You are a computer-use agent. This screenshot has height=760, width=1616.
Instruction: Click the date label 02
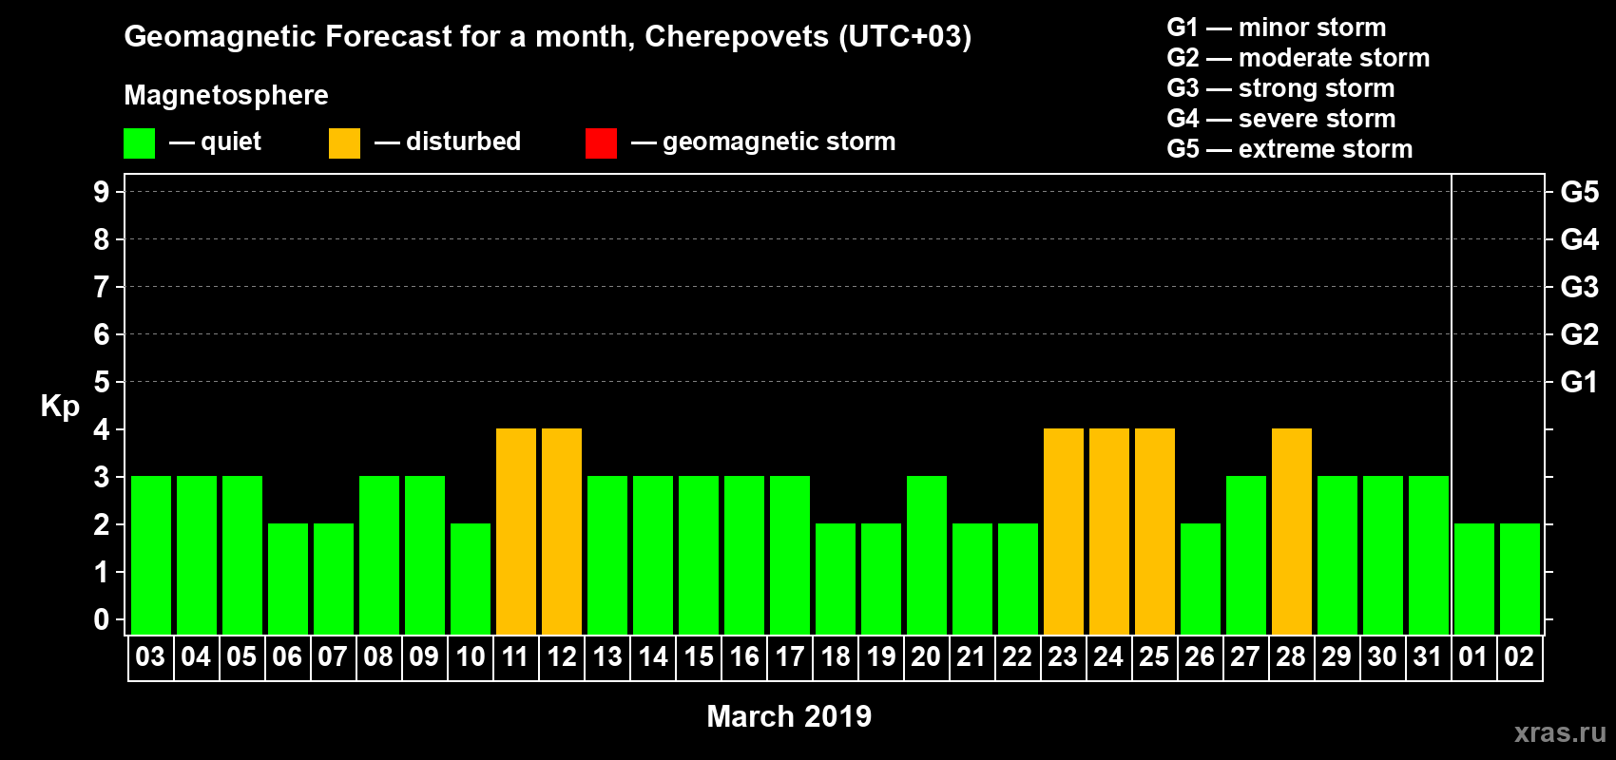click(x=1519, y=657)
